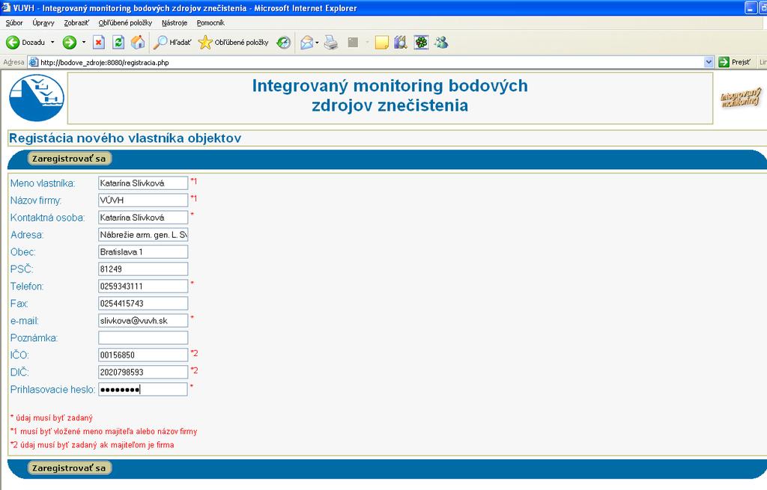767x490 pixels.
Task: Click the Dozadu (Back) arrow button
Action: [25, 43]
